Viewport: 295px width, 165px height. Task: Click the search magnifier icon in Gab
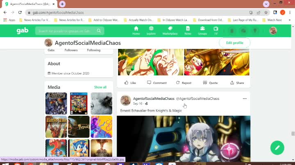(99, 31)
